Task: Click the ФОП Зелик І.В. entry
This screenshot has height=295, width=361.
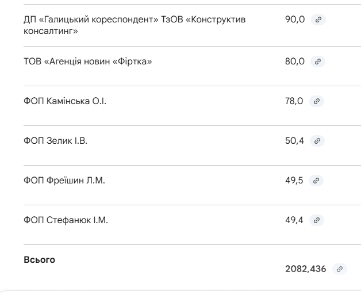Action: pos(55,141)
